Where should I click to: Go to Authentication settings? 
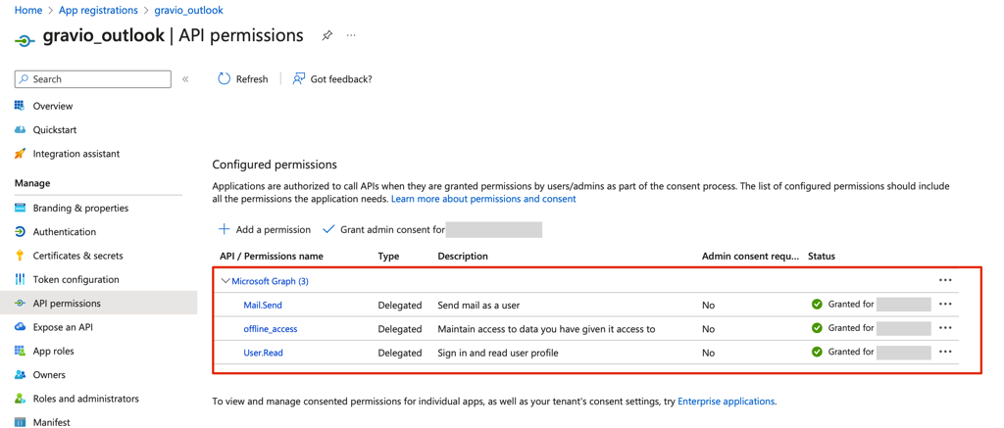[65, 231]
